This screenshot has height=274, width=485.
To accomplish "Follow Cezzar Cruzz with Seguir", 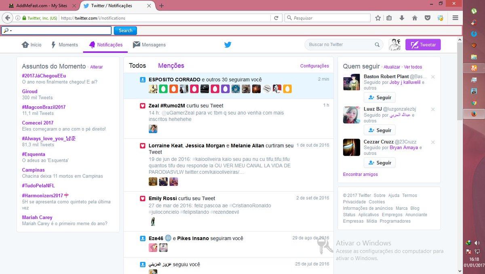I will (x=380, y=163).
